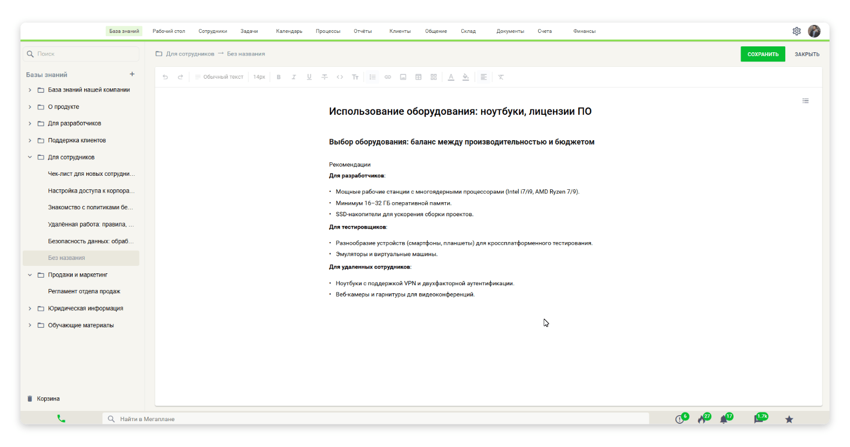This screenshot has width=850, height=447.
Task: Open the settings gear
Action: coord(797,31)
